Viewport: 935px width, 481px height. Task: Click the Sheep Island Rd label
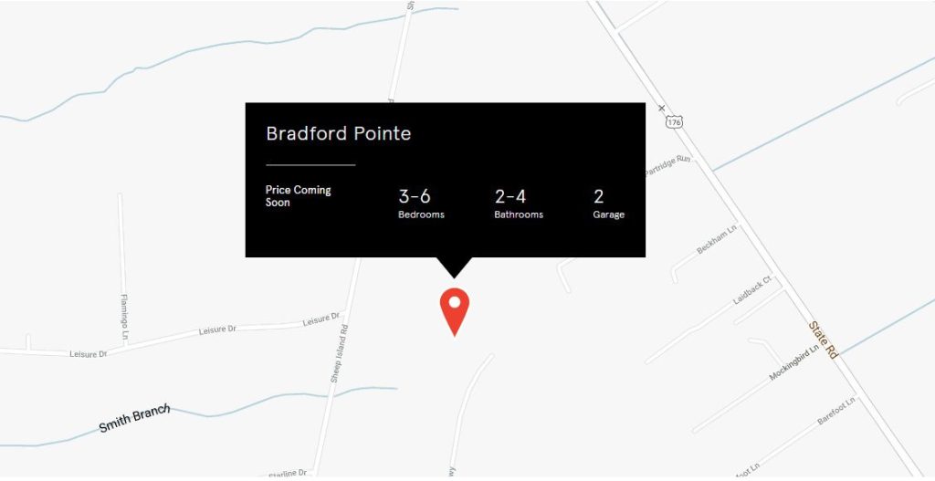(339, 353)
